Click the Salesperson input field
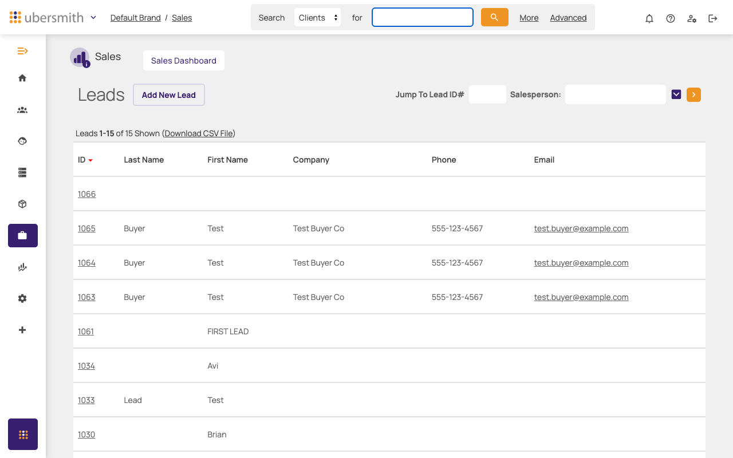733x458 pixels. (x=616, y=94)
